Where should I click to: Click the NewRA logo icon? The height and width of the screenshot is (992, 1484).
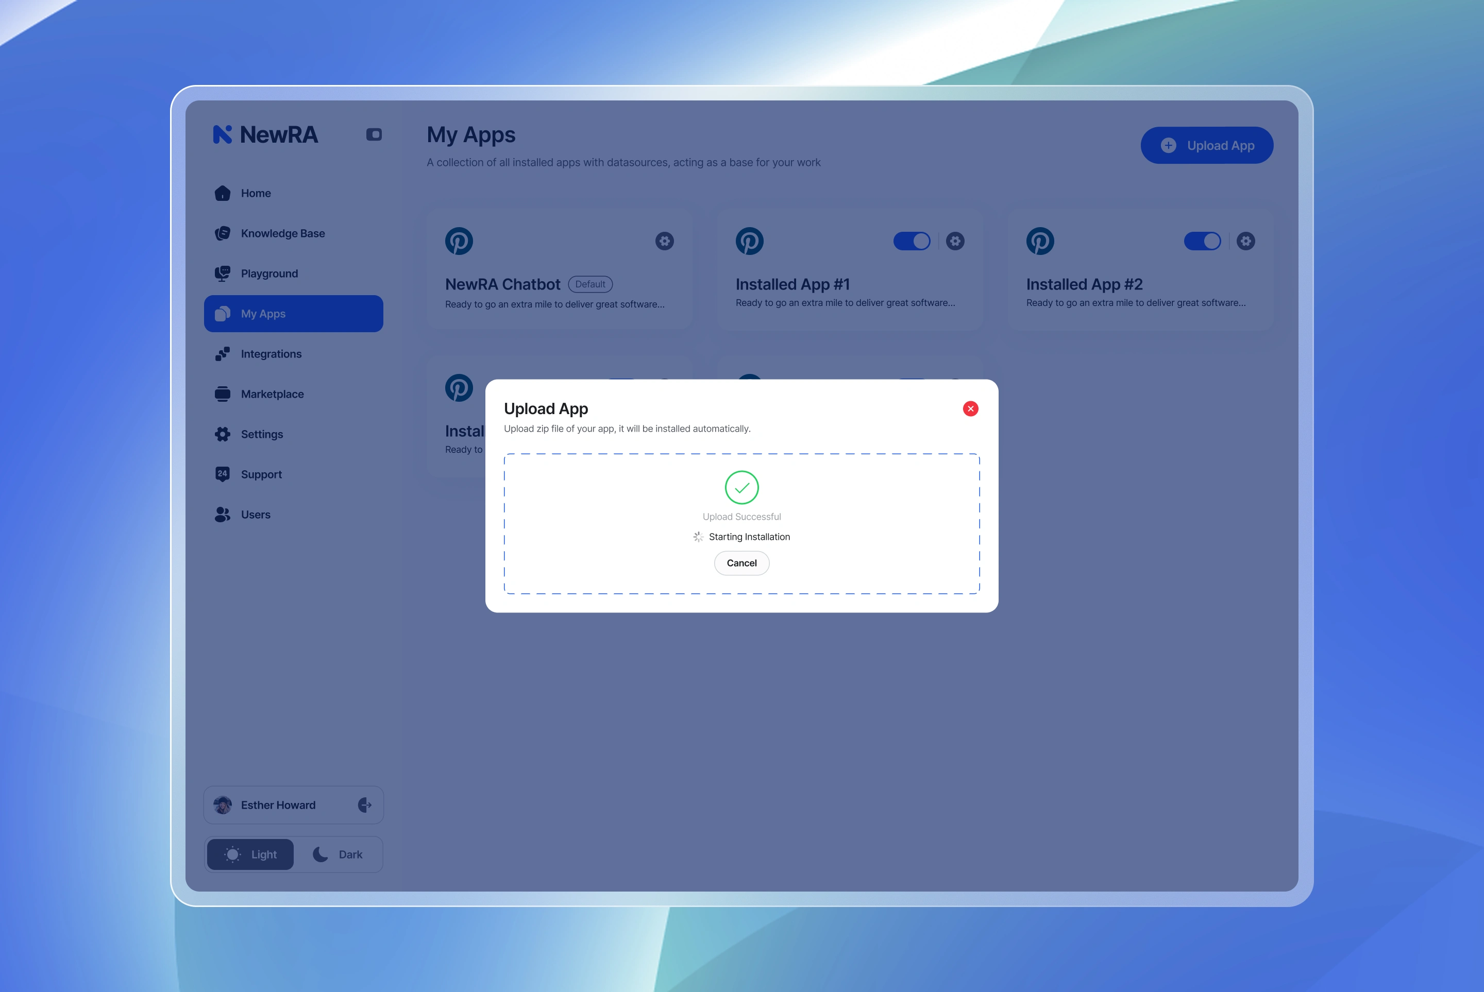pos(222,134)
